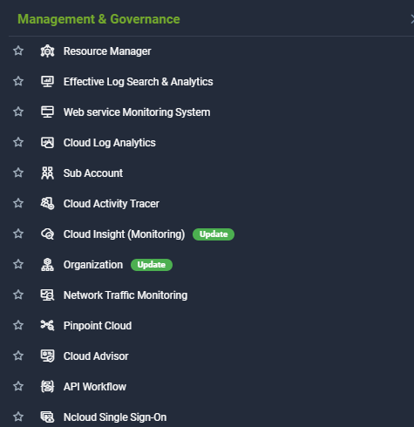Screen dimensions: 414x427
Task: Click the Resource Manager service icon
Action: tap(47, 51)
